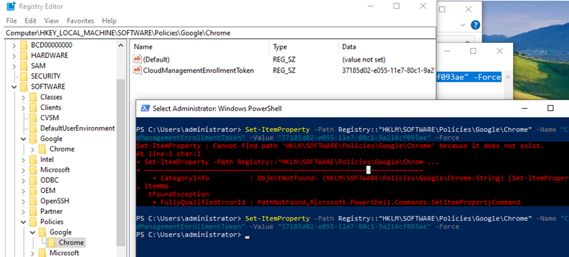The image size is (569, 257).
Task: Select the ODBC folder icon
Action: [33, 180]
